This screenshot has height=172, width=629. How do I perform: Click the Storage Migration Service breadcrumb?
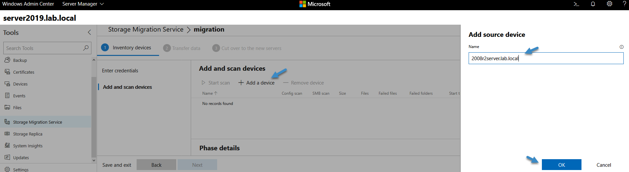pyautogui.click(x=146, y=29)
